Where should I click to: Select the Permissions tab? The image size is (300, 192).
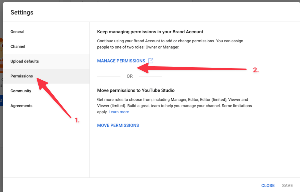(46, 76)
